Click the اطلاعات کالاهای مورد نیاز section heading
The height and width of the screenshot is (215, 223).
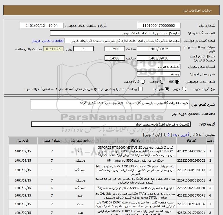[193, 114]
